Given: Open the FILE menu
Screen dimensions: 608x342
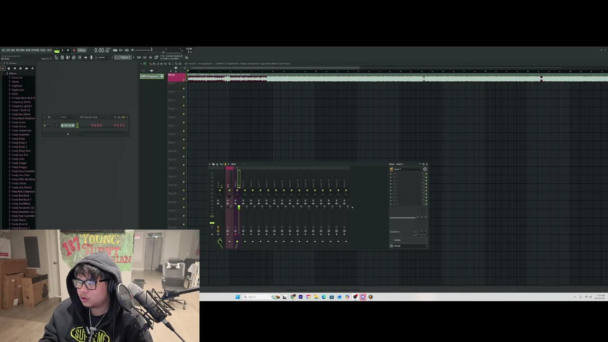Looking at the screenshot, I should click(3, 50).
